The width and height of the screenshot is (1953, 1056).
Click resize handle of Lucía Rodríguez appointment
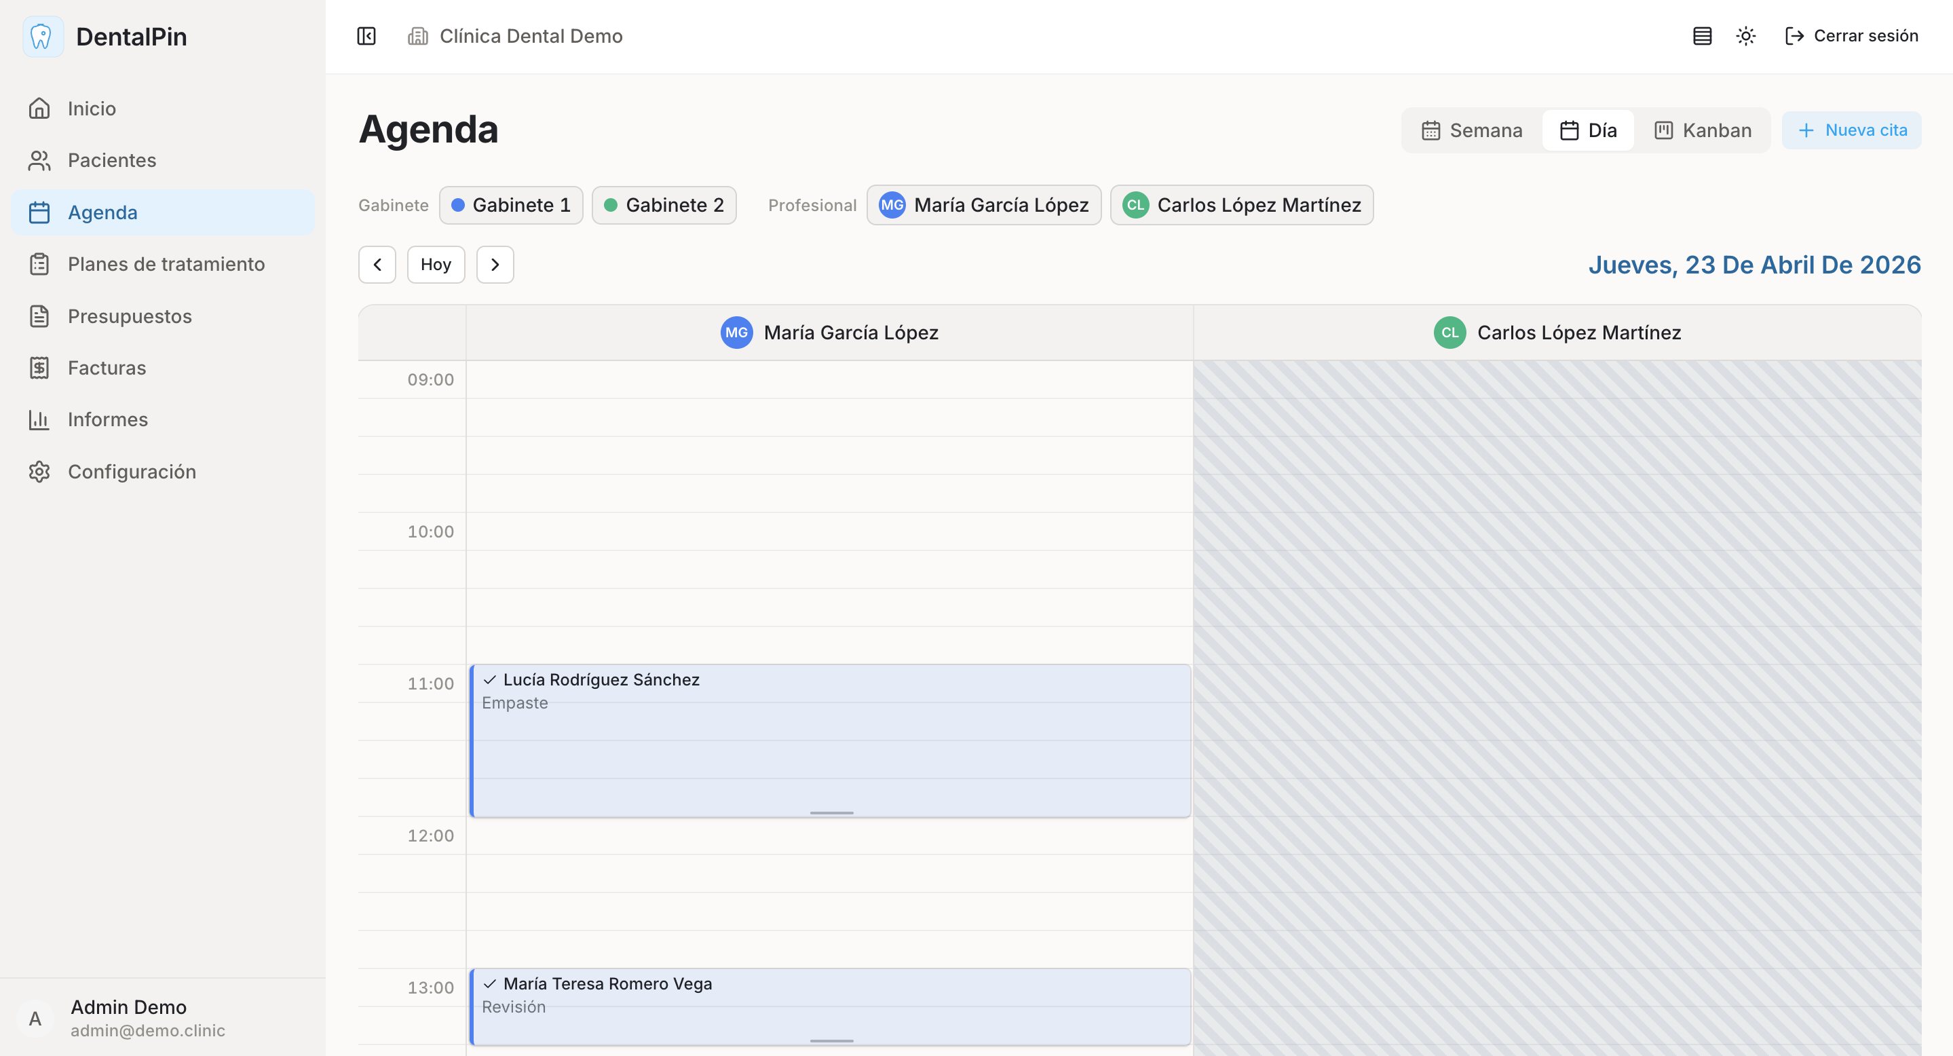coord(831,812)
